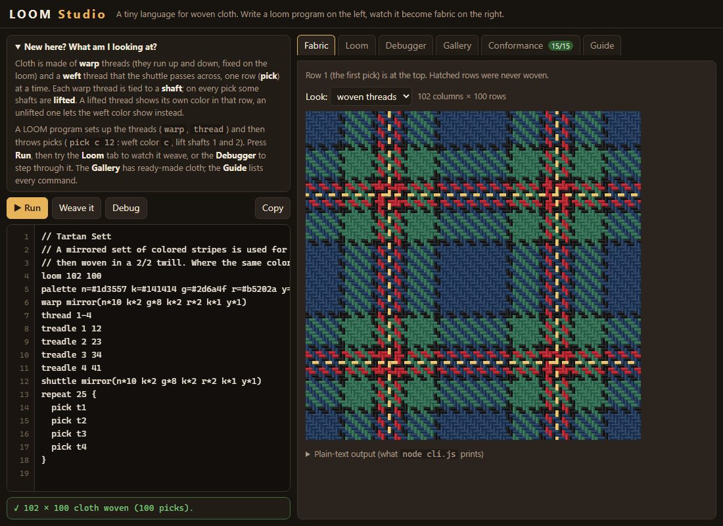The height and width of the screenshot is (526, 723).
Task: Click code line 'loom 102 100'
Action: [x=72, y=276]
